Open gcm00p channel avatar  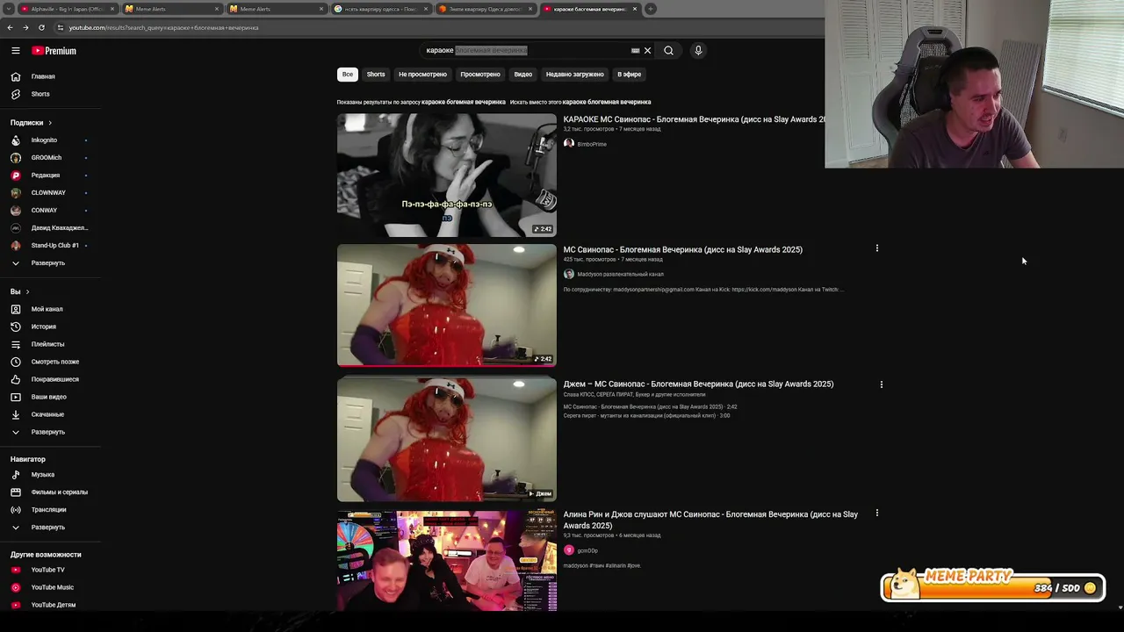[569, 550]
